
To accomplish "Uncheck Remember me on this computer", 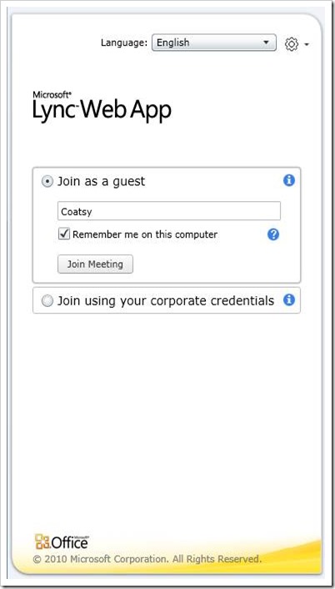I will [64, 234].
